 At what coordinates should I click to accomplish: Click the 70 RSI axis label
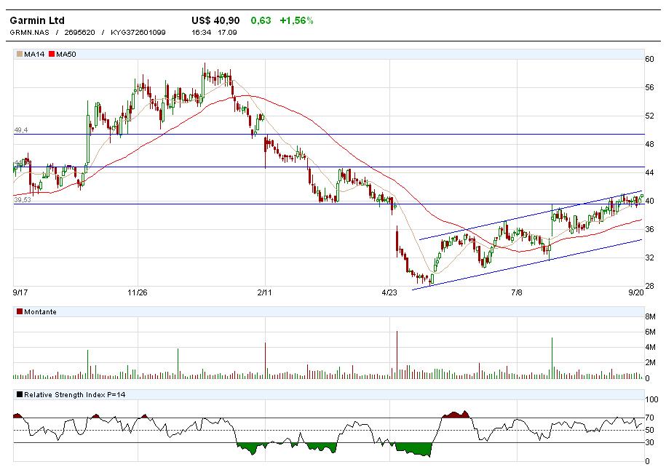[649, 418]
